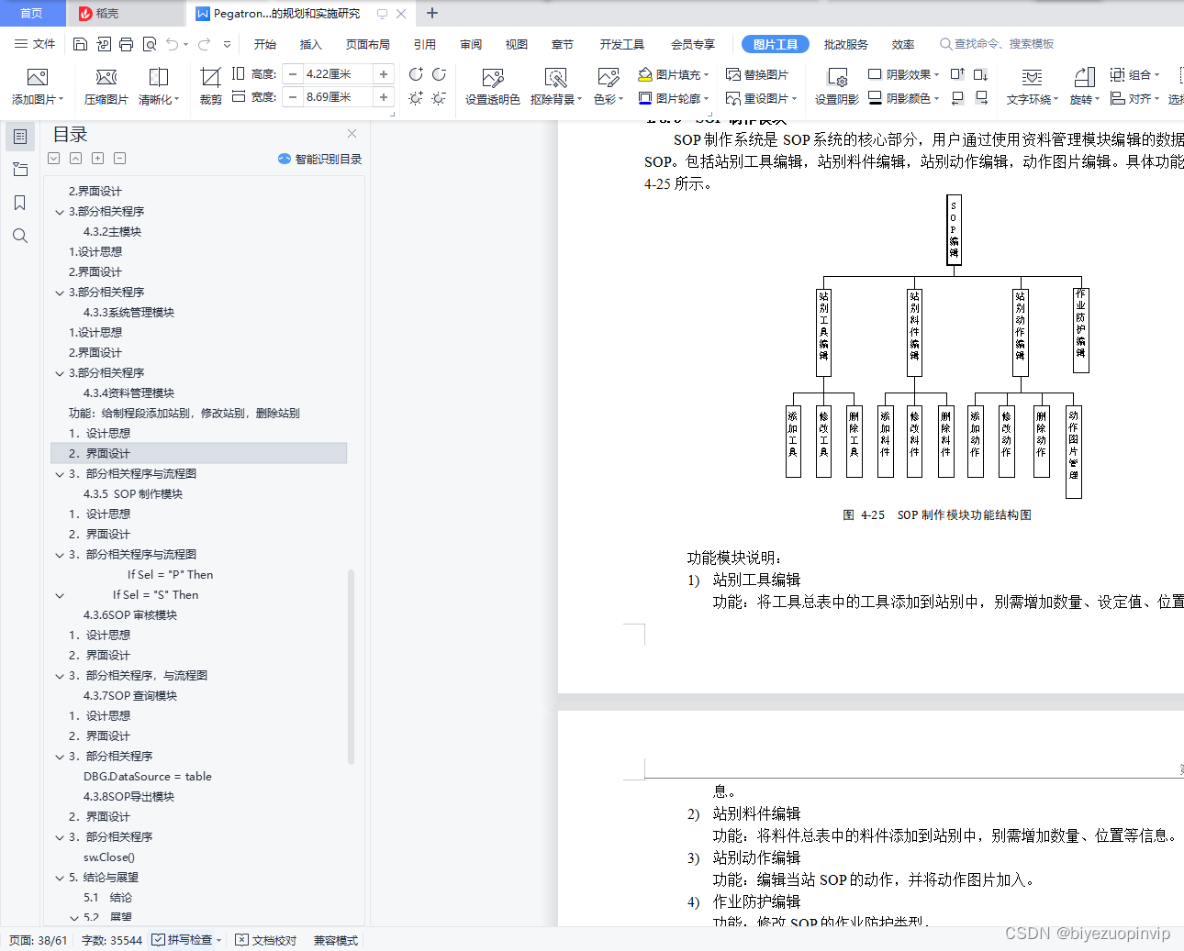Click the 设置阴影 shadow settings icon
The width and height of the screenshot is (1184, 951).
[835, 87]
